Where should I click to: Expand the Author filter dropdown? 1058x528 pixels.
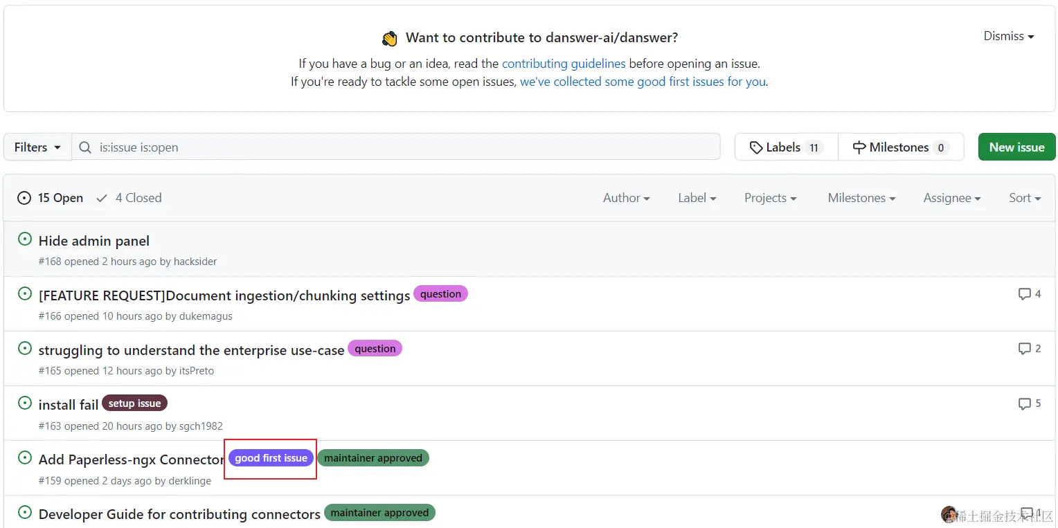point(626,198)
